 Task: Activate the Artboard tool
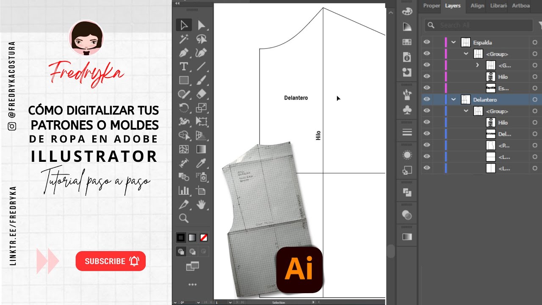click(202, 191)
